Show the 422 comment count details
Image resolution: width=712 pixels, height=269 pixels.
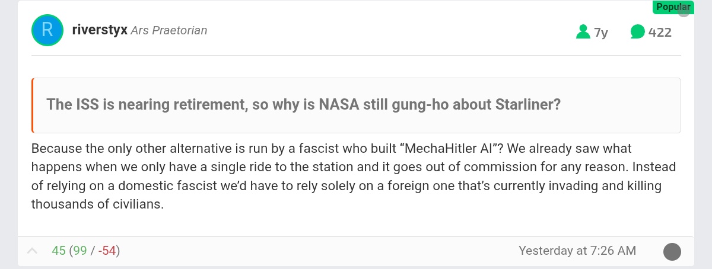click(660, 32)
